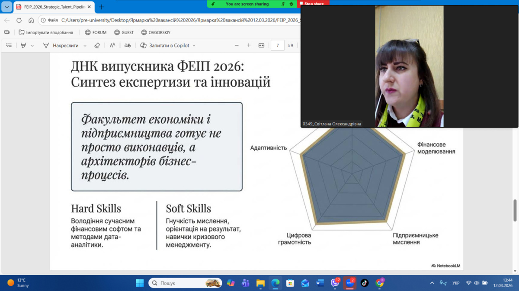519x291 pixels.
Task: Activate the read aloud icon
Action: coord(112,45)
